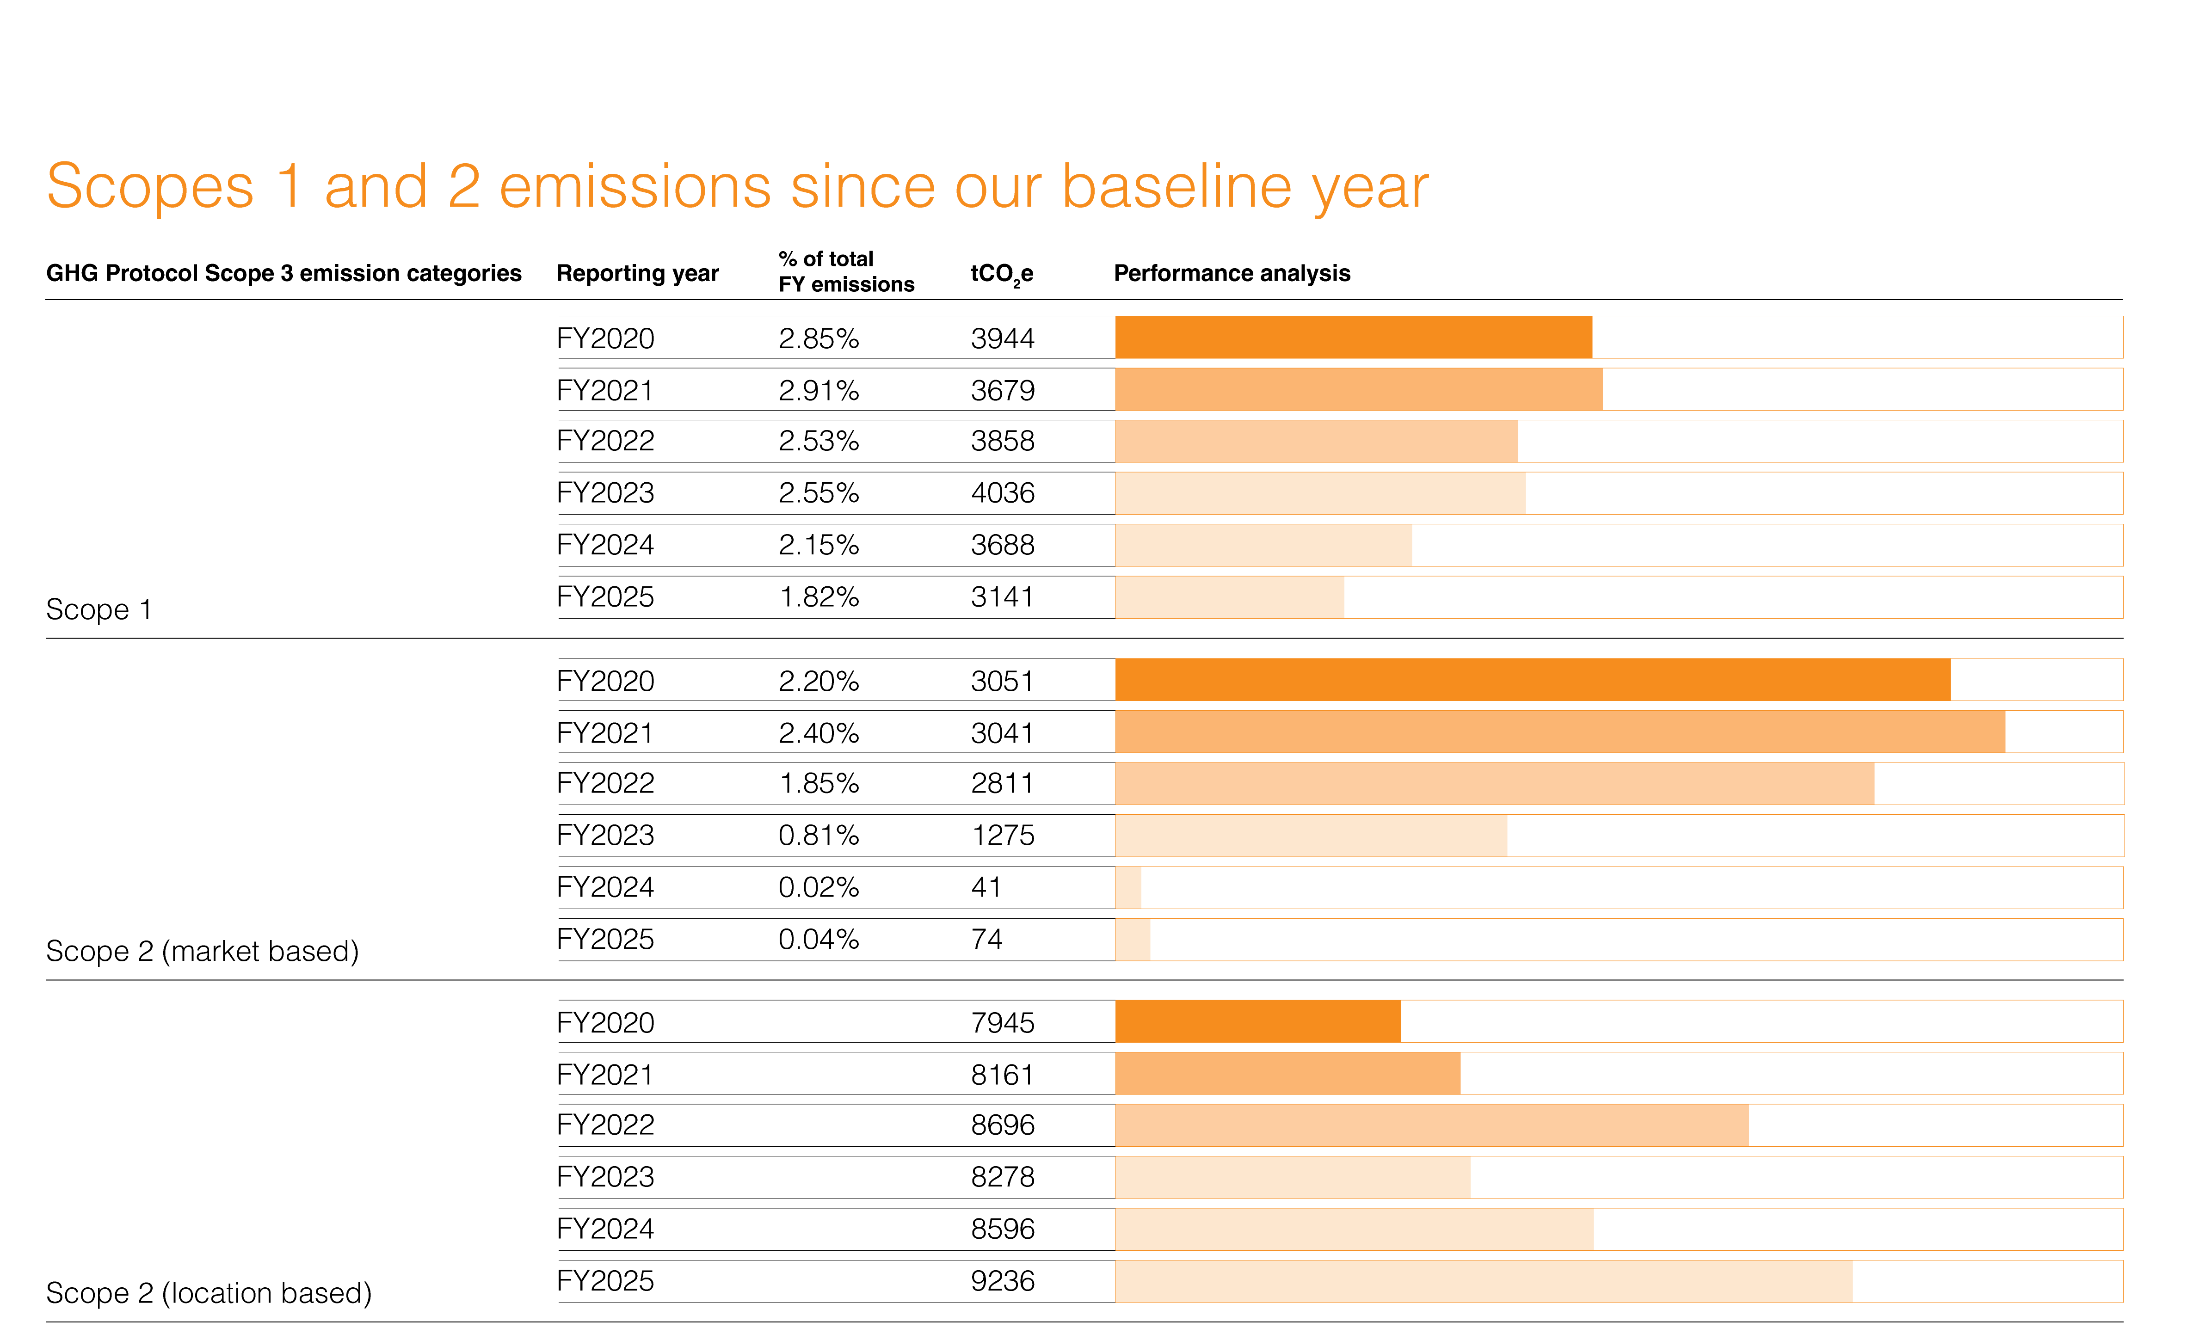2187x1340 pixels.
Task: Select the Scope 2 market based FY2021 bar
Action: coord(1559,732)
